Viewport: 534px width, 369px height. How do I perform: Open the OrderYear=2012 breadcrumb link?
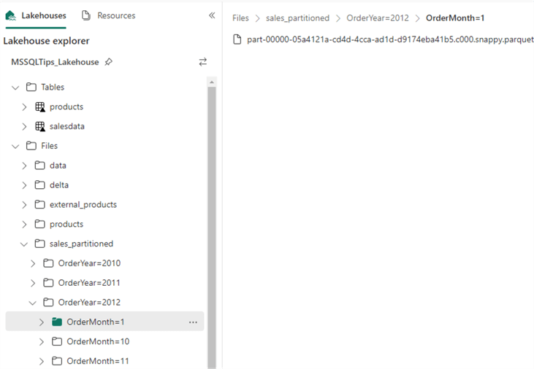click(377, 18)
